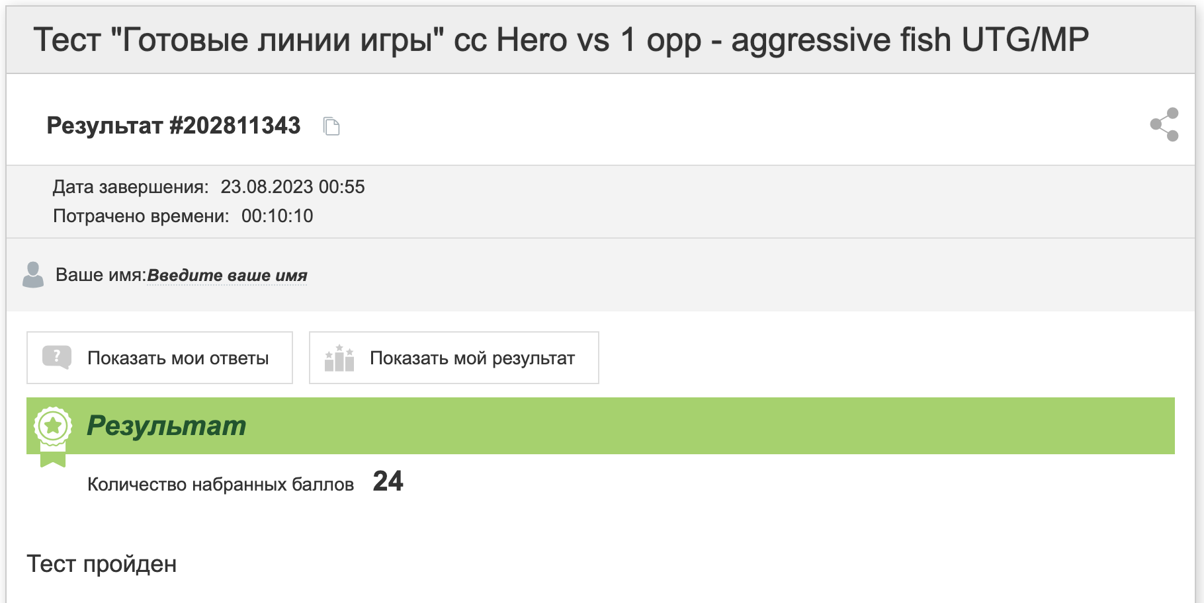The width and height of the screenshot is (1204, 603).
Task: Open the share icon menu
Action: tap(1164, 124)
